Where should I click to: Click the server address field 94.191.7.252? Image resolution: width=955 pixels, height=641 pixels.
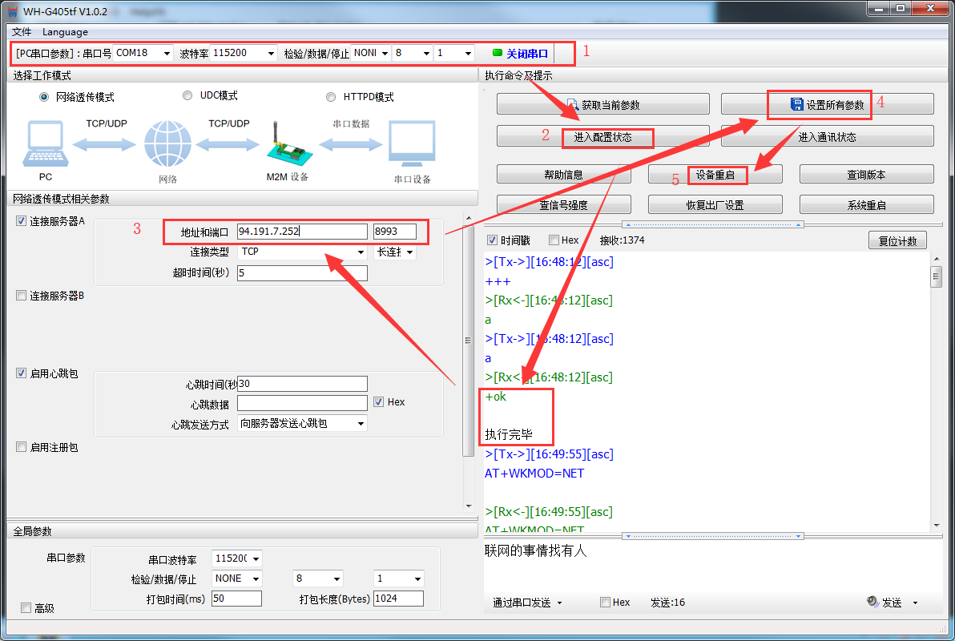(x=301, y=232)
